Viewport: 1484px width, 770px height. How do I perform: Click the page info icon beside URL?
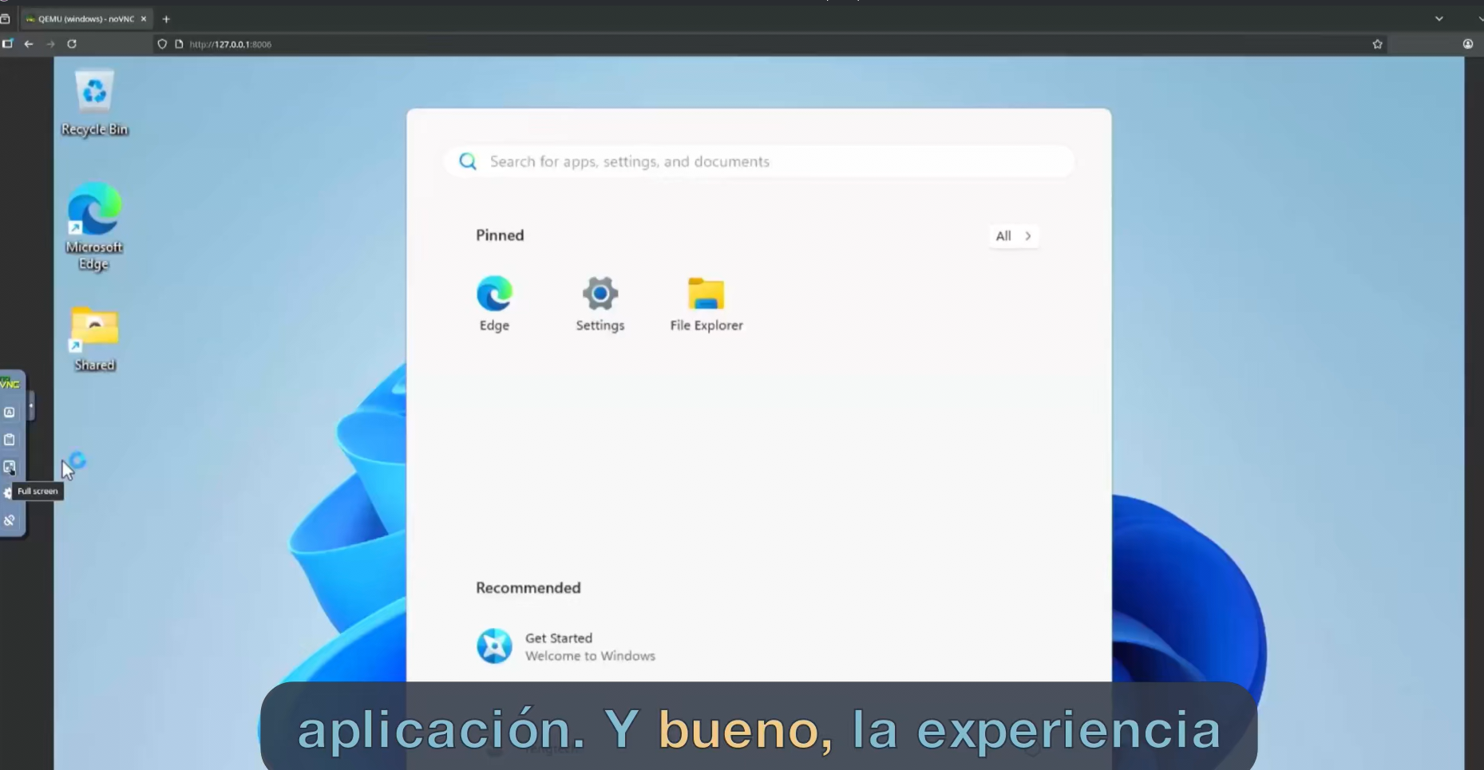pos(179,44)
